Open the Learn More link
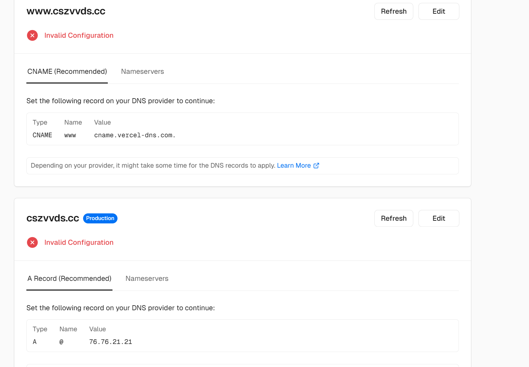Image resolution: width=529 pixels, height=367 pixels. click(x=294, y=166)
